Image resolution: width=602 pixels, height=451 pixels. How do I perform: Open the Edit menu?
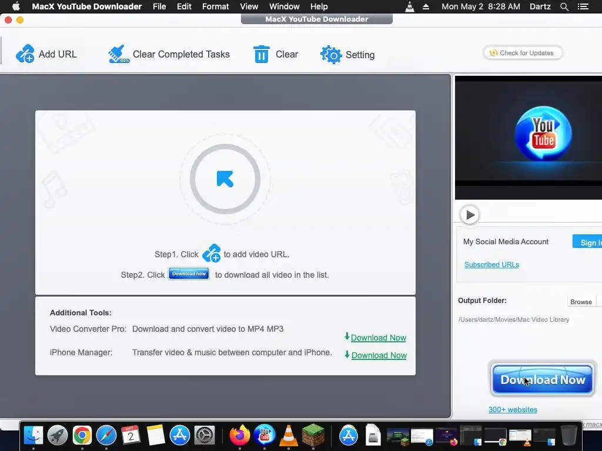point(184,6)
